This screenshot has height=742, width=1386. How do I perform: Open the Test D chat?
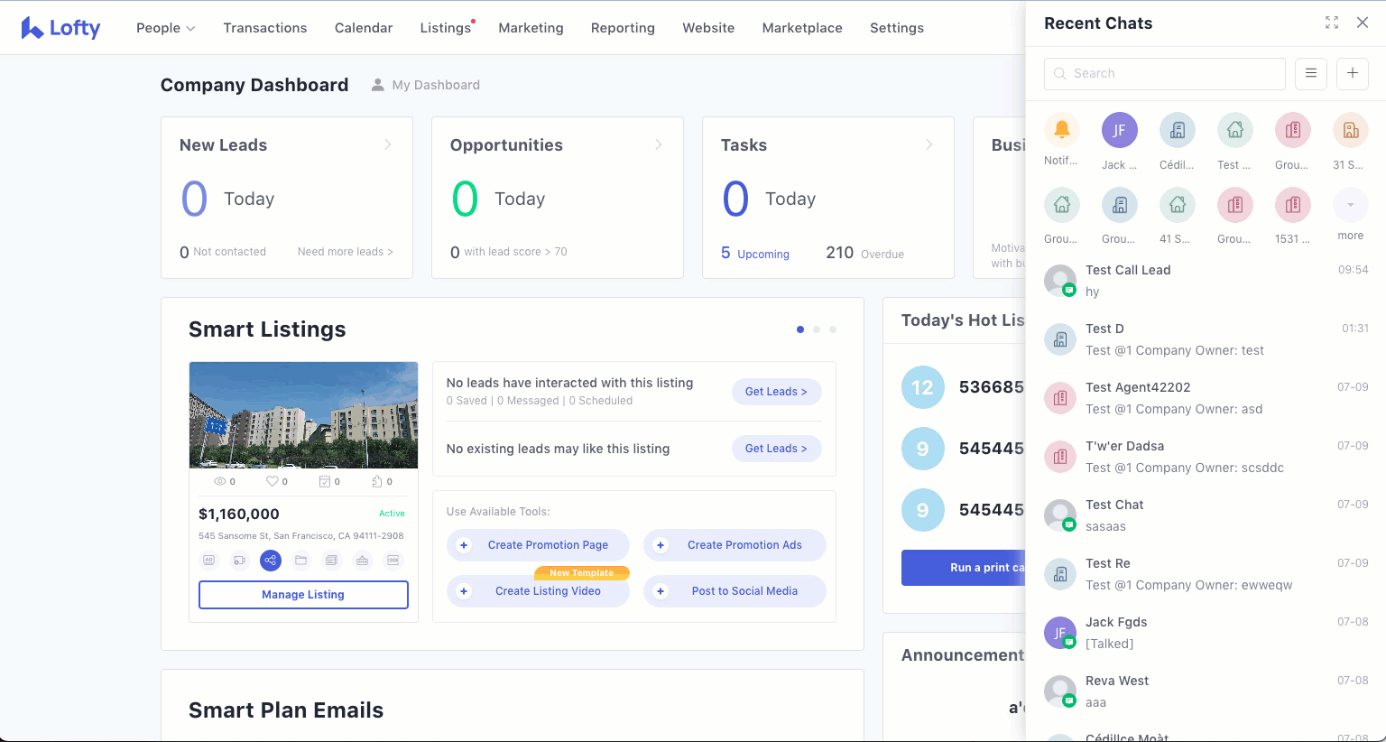1206,339
